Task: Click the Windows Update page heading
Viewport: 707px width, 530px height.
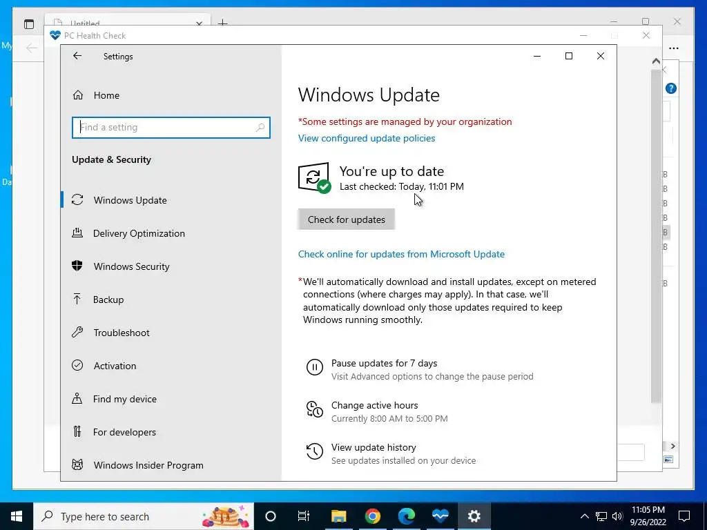Action: click(x=369, y=95)
